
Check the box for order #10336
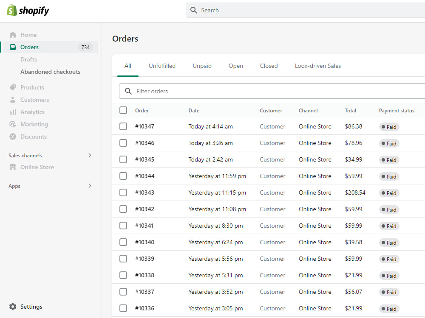(123, 308)
